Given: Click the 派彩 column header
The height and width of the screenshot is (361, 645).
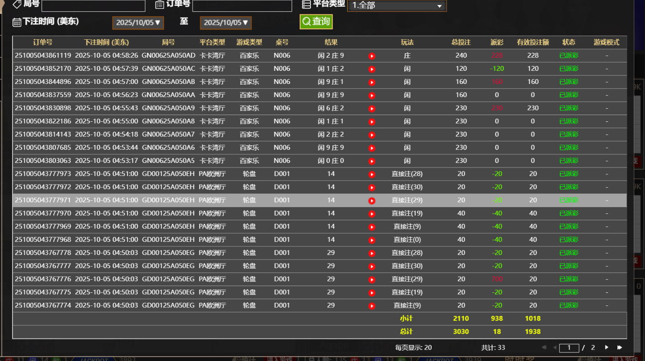Looking at the screenshot, I should tap(497, 42).
